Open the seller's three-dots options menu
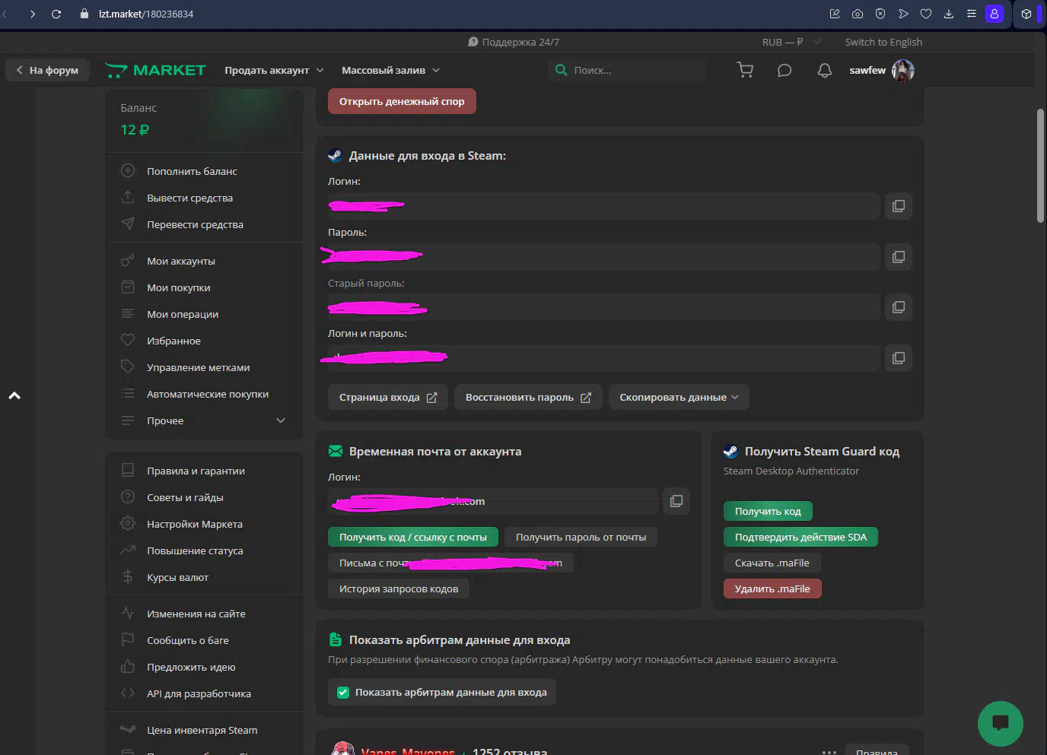The height and width of the screenshot is (755, 1047). click(x=829, y=751)
